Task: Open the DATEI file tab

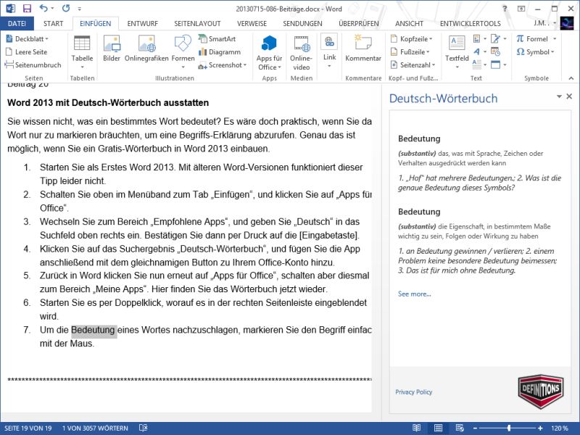Action: [x=17, y=23]
